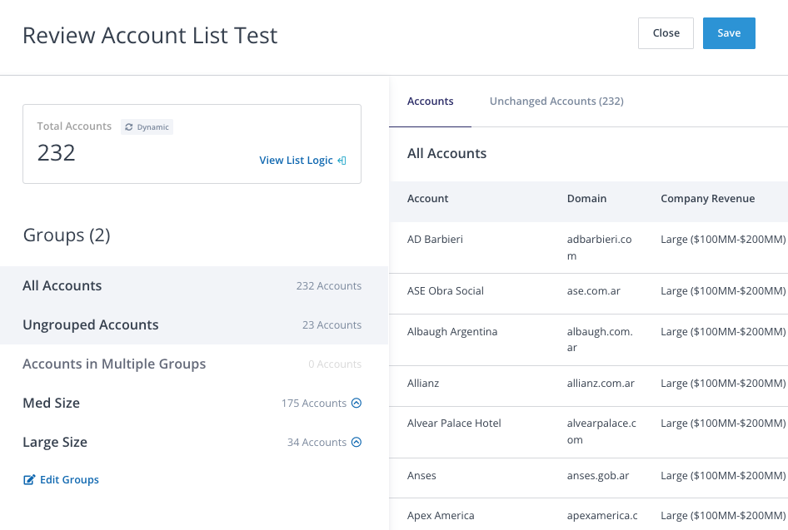This screenshot has height=530, width=788.
Task: Click the Company Revenue column header
Action: click(707, 199)
